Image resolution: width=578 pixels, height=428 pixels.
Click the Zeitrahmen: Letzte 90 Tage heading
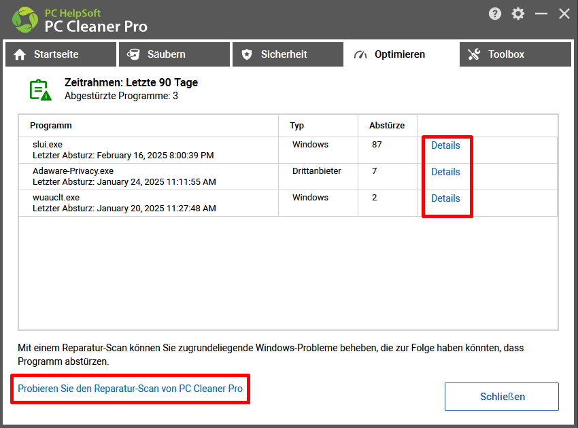click(x=131, y=82)
